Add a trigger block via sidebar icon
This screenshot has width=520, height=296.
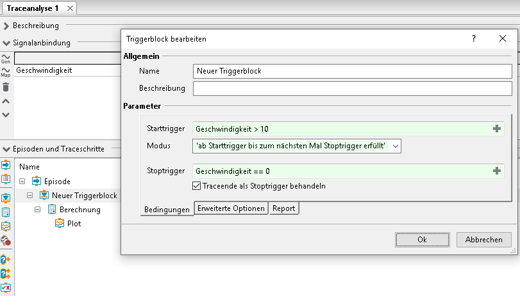tap(6, 198)
